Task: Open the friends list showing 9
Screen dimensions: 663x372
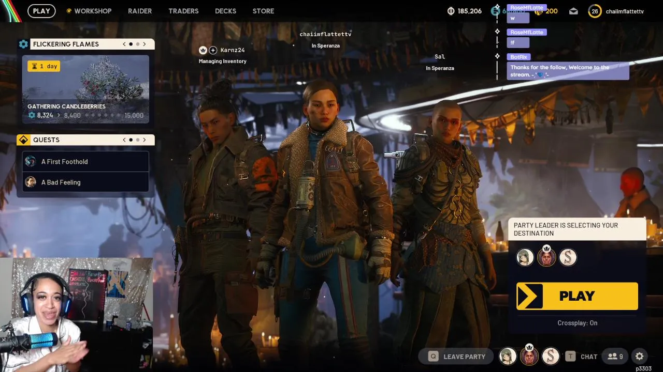Action: [x=616, y=357]
